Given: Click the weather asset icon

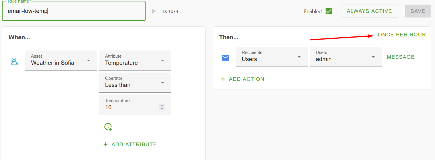Looking at the screenshot, I should point(14,62).
